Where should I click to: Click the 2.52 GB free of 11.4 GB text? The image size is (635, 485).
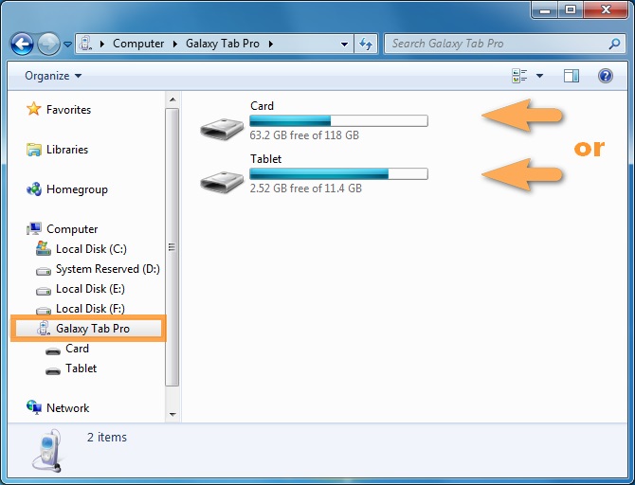pyautogui.click(x=306, y=189)
